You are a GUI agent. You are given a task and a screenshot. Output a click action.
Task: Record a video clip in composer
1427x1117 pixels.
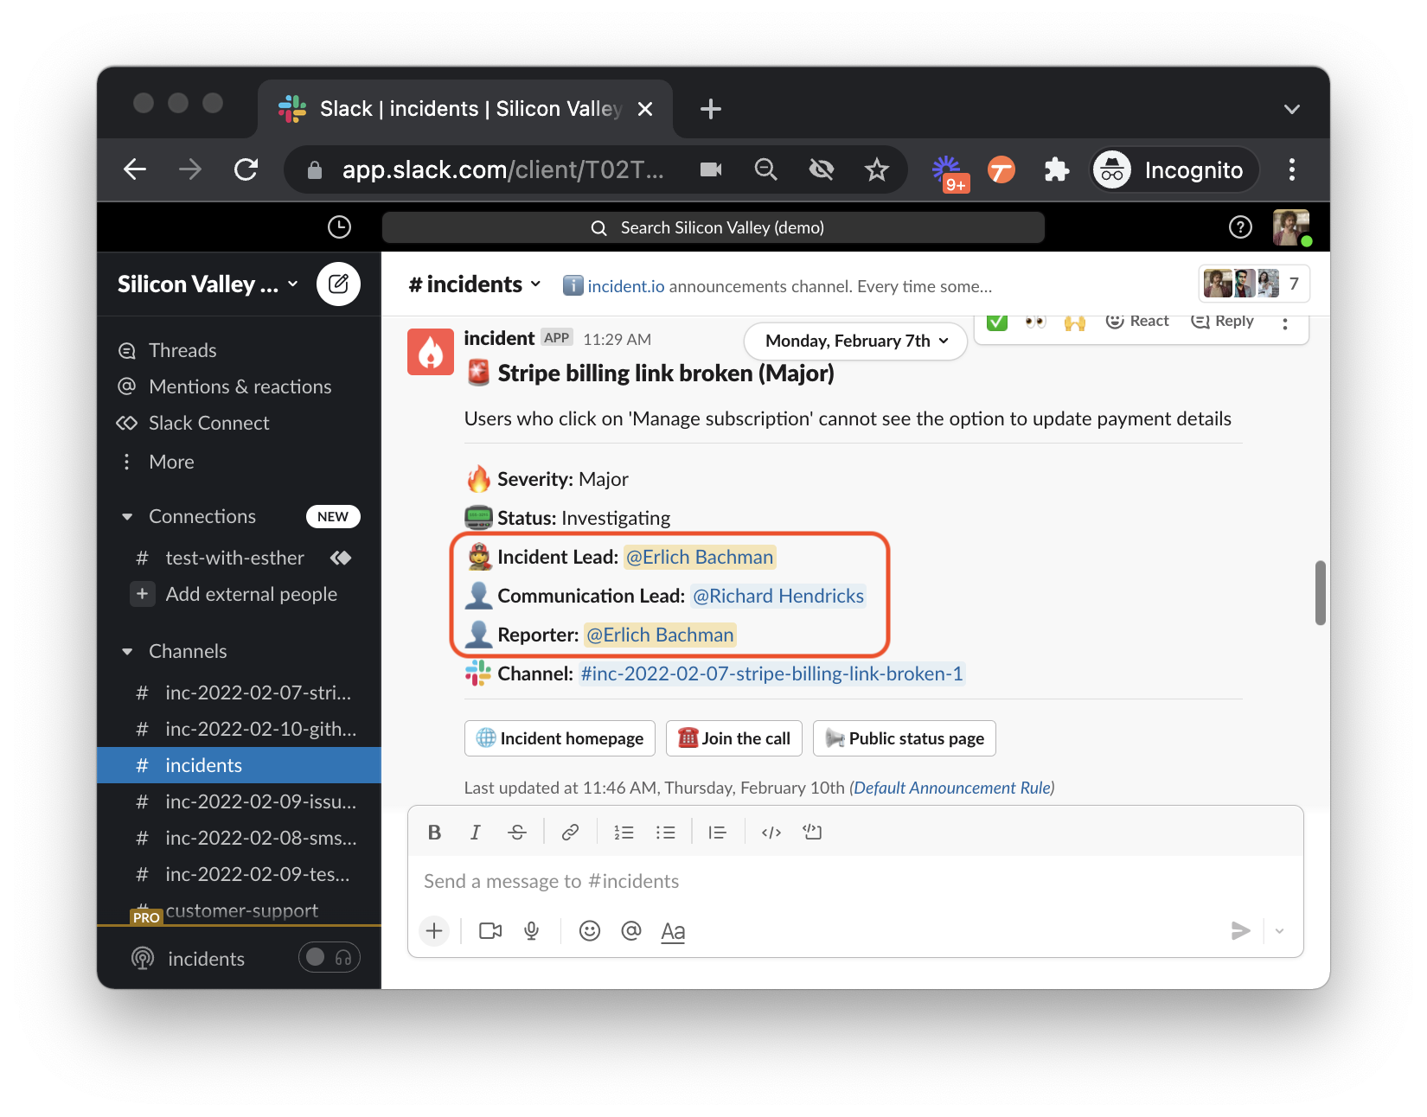[x=490, y=931]
